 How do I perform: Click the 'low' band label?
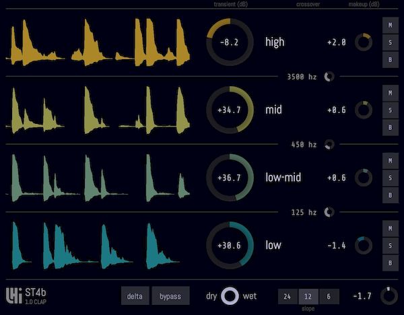(273, 245)
